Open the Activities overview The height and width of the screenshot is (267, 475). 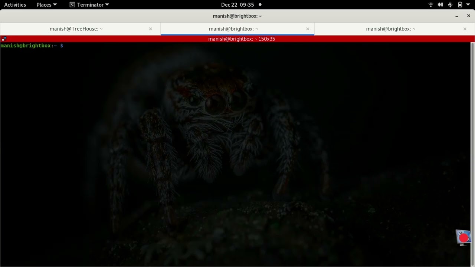[x=15, y=5]
